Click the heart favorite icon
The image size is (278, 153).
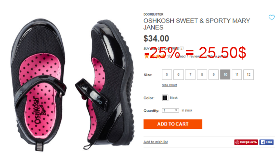tap(271, 17)
